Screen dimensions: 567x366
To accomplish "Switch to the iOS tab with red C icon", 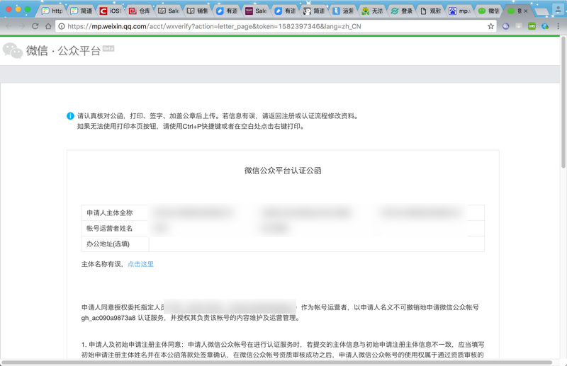I will pyautogui.click(x=111, y=11).
